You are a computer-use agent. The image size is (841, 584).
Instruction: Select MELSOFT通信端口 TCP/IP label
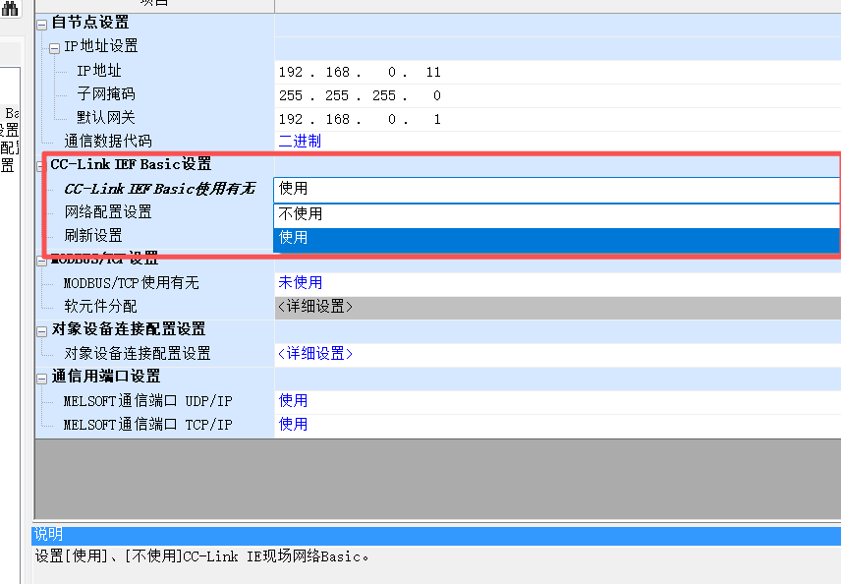tap(148, 425)
